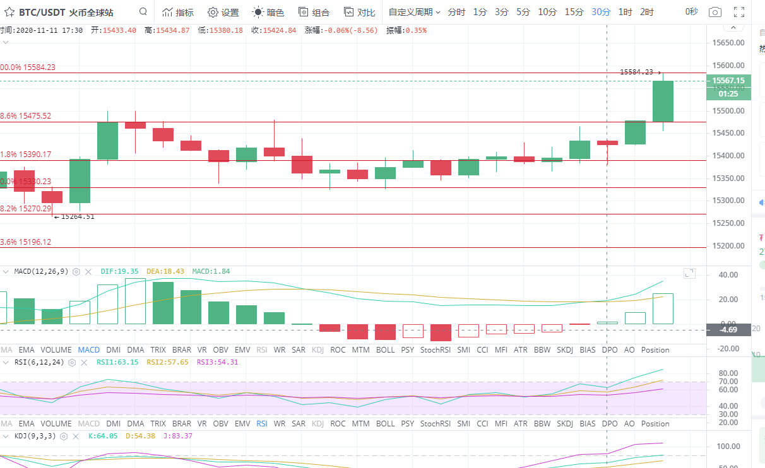
Task: Close the RSI indicator pane
Action: coord(84,363)
